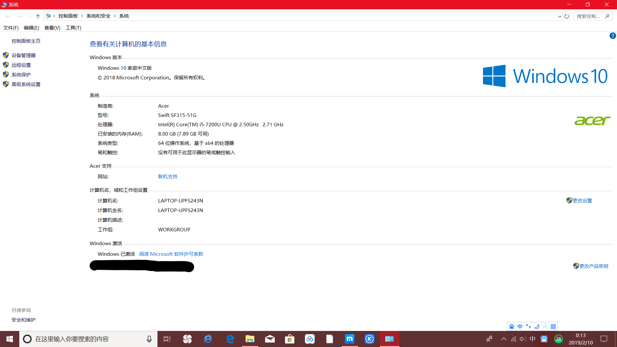Open the Wi-Fi network tray icon
This screenshot has width=617, height=347.
click(514, 339)
